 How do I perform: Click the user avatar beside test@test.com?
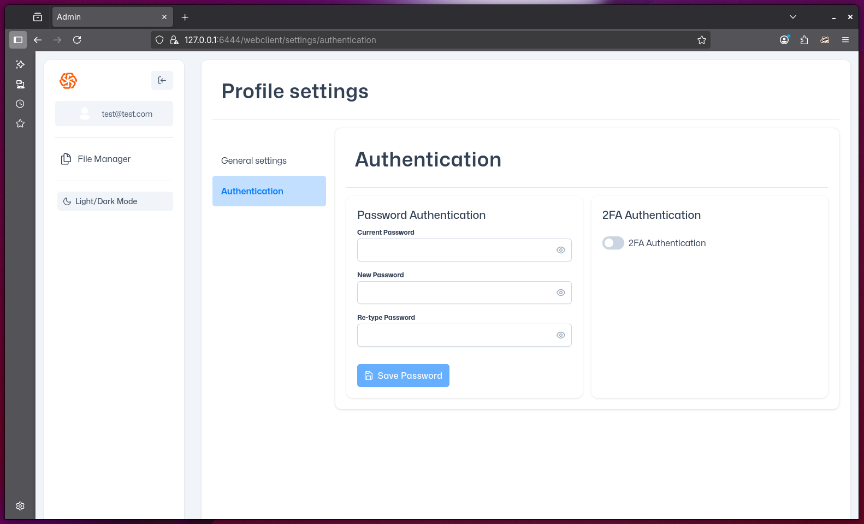point(85,114)
